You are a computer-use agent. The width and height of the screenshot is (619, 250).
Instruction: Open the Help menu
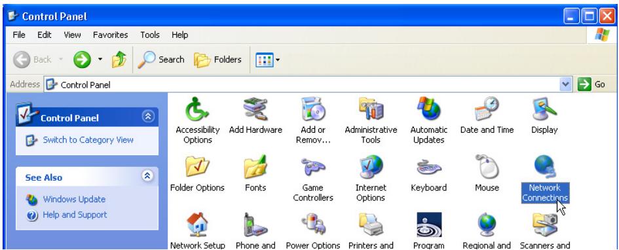coord(179,35)
